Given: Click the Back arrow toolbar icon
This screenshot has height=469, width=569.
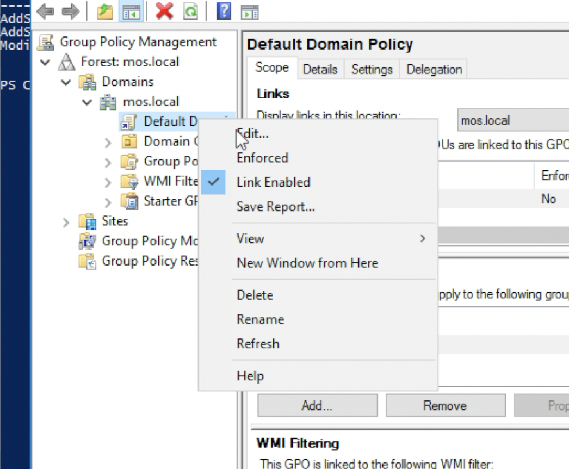Looking at the screenshot, I should pos(45,11).
